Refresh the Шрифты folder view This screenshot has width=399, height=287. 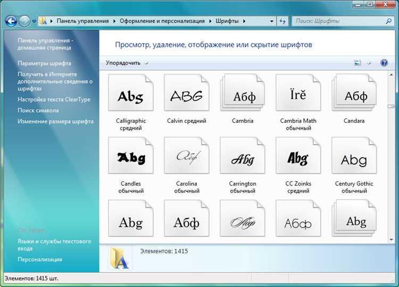(x=282, y=21)
